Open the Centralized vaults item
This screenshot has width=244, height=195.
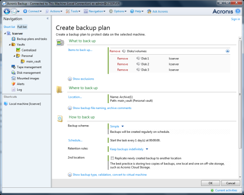point(29,50)
